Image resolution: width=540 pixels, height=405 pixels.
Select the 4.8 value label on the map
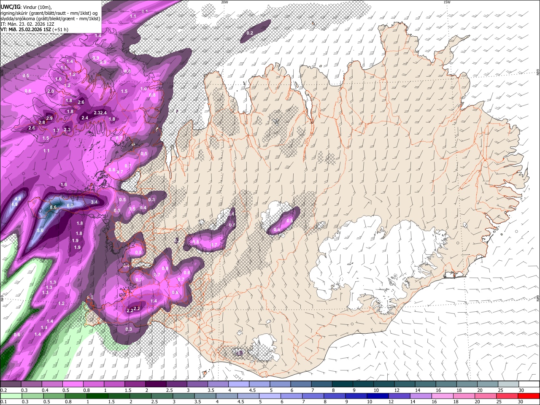(x=18, y=199)
